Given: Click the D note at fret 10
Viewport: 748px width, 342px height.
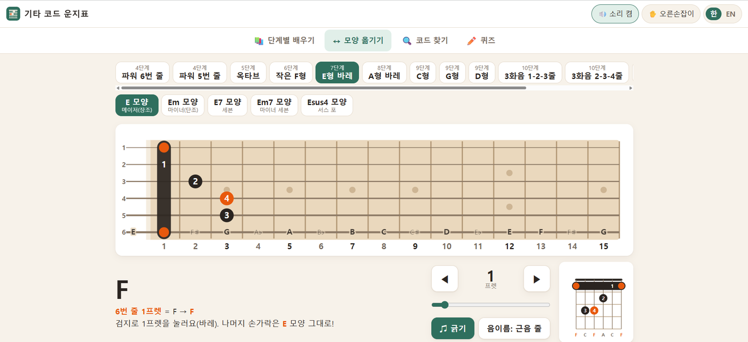Looking at the screenshot, I should pyautogui.click(x=447, y=232).
